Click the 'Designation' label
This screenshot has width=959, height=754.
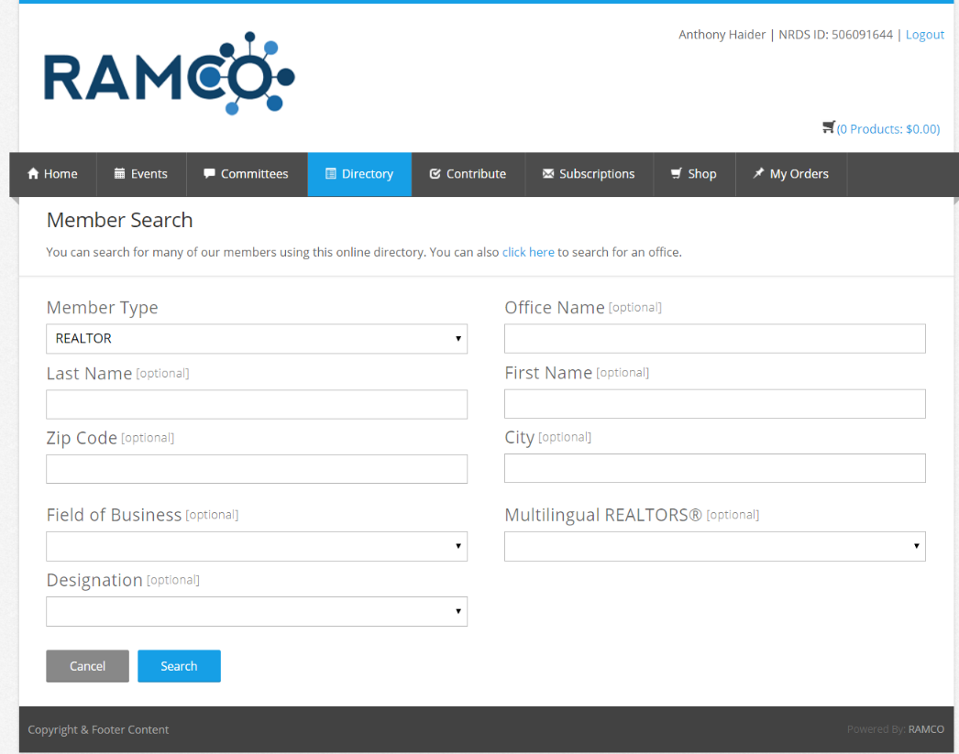point(94,580)
